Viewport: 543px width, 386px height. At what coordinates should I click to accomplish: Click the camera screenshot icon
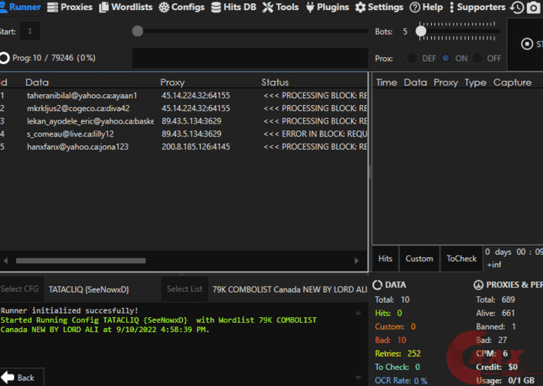(x=533, y=8)
